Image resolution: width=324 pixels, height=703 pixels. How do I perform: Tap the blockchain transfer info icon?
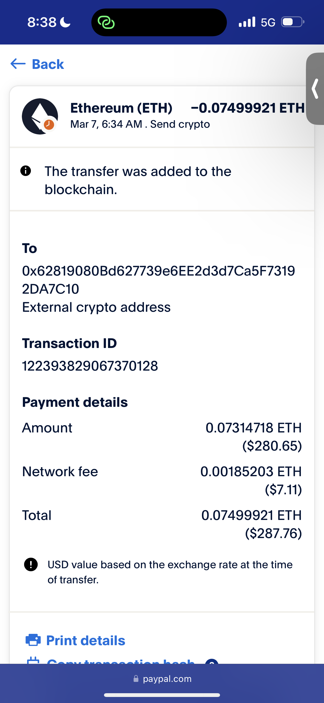coord(26,171)
